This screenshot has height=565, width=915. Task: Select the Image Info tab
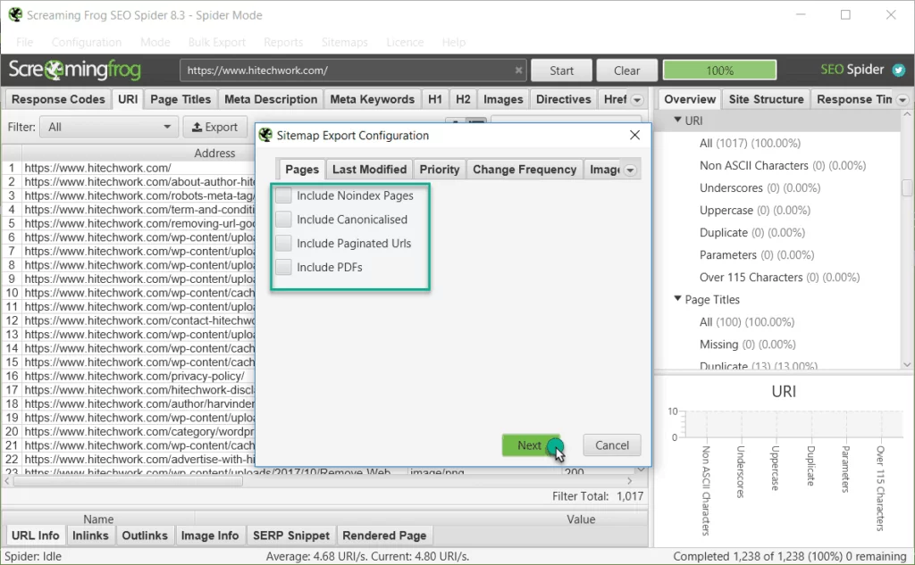point(210,536)
